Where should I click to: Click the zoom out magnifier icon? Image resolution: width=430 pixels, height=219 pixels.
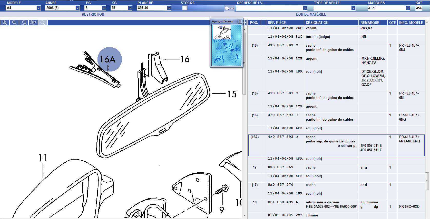(x=14, y=23)
